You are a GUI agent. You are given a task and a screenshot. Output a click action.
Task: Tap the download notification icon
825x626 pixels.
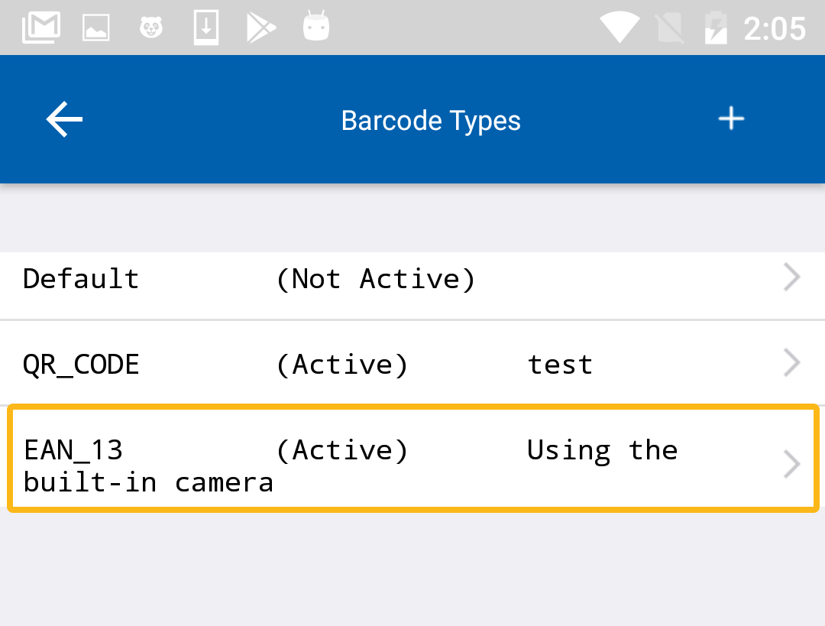point(206,28)
